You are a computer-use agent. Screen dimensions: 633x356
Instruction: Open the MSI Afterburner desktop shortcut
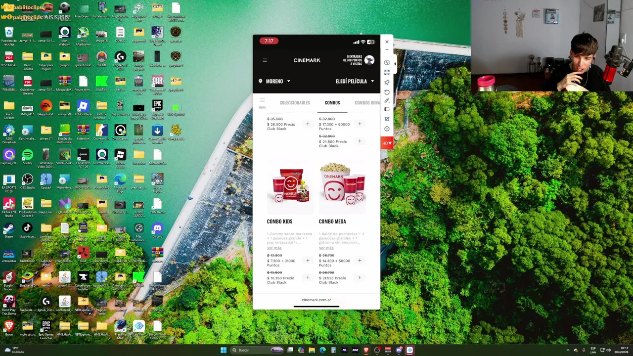click(83, 35)
